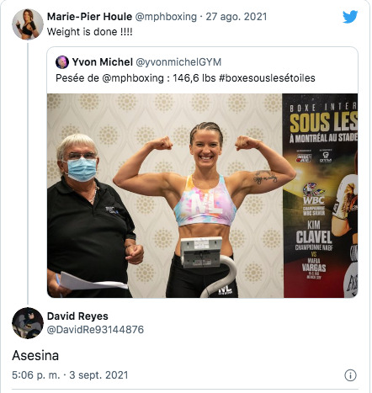Open Marie-Pier Houle display name
Image resolution: width=372 pixels, height=393 pixels.
(89, 17)
